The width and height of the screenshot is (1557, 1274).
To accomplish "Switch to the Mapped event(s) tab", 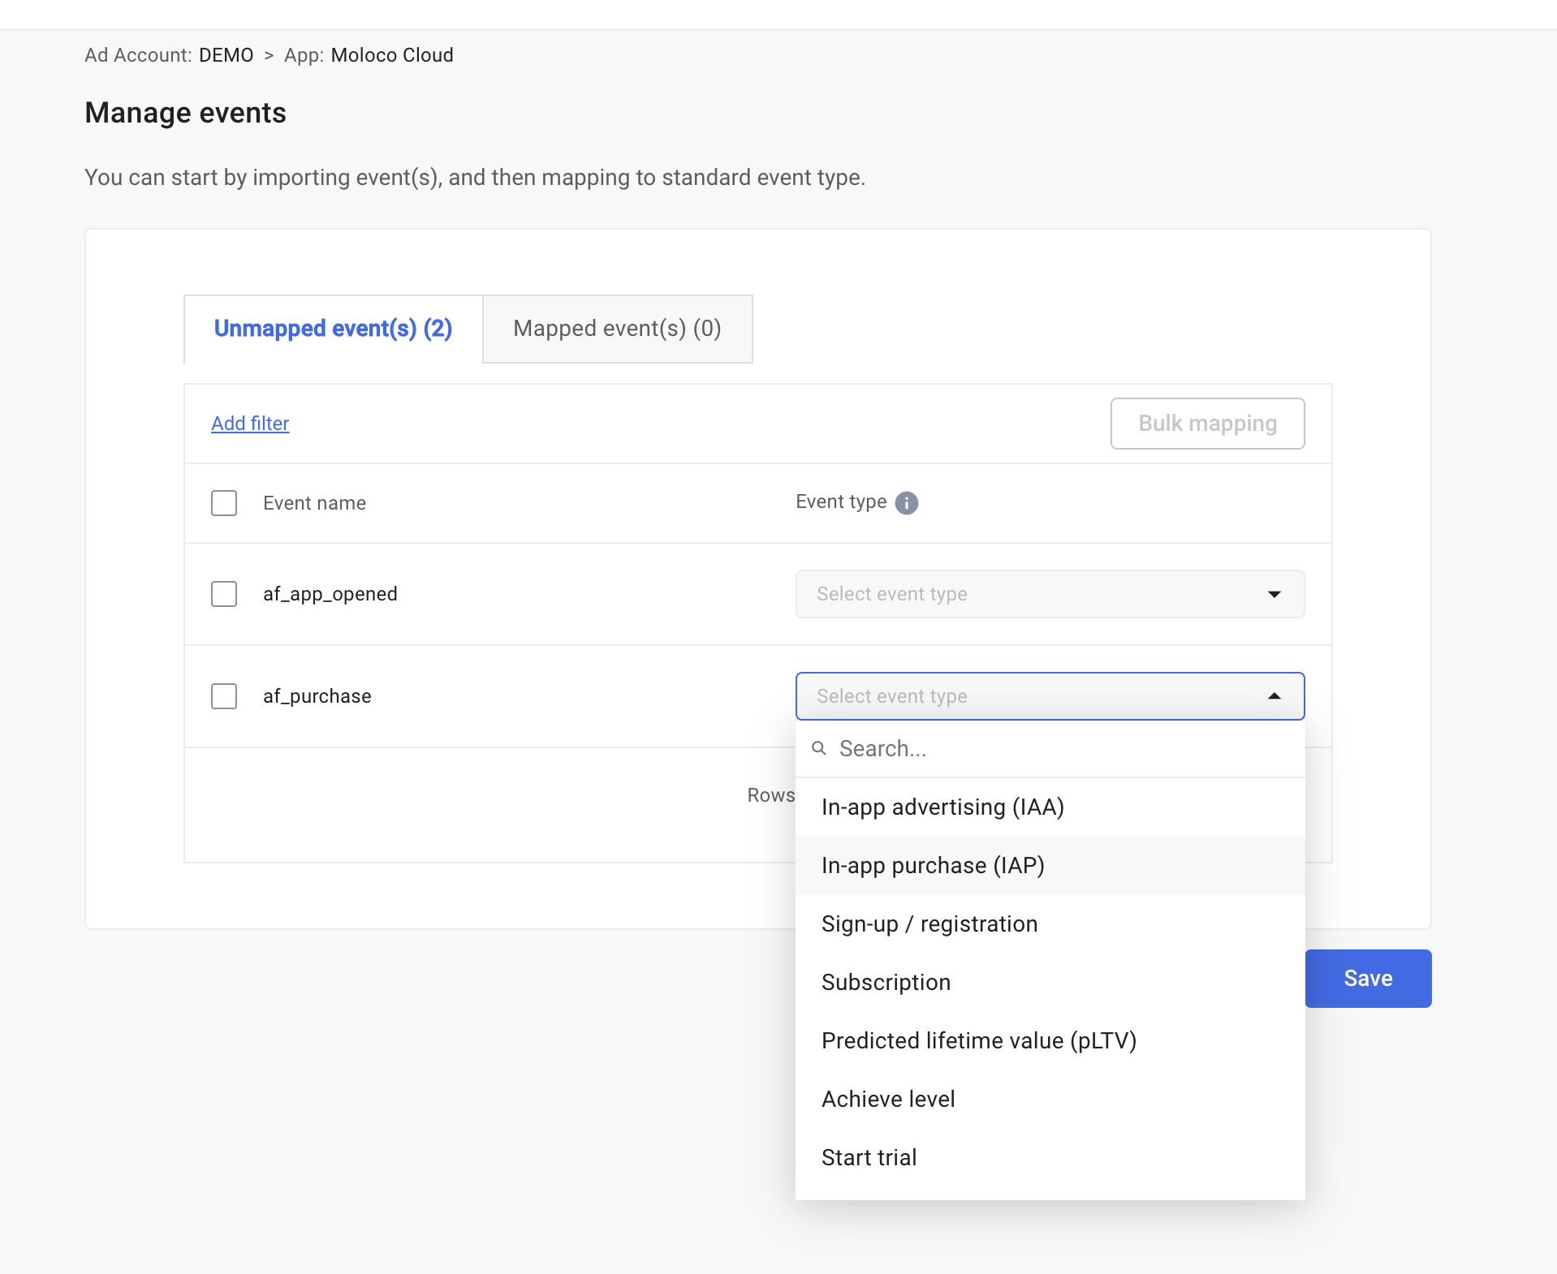I will click(617, 329).
